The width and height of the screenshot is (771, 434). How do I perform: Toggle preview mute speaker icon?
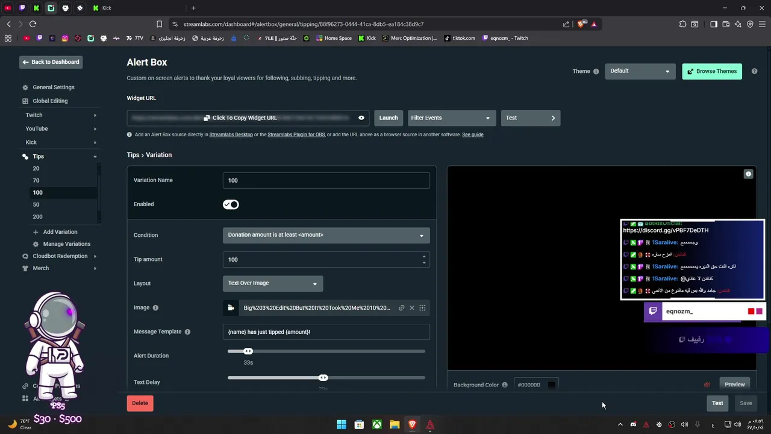click(707, 385)
